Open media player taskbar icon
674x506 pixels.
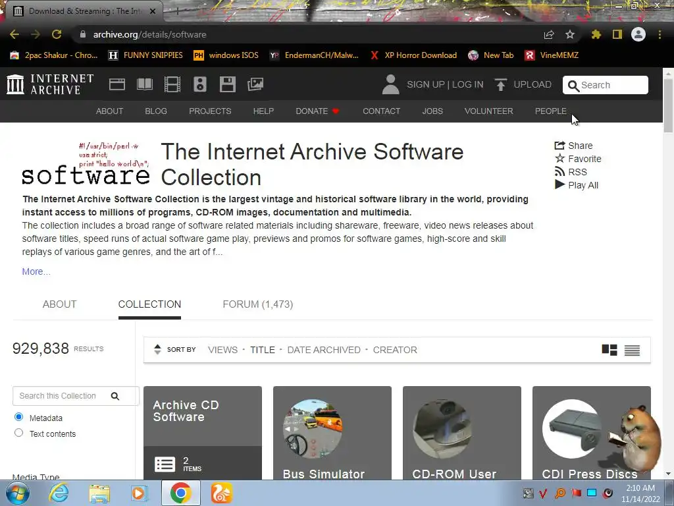140,493
